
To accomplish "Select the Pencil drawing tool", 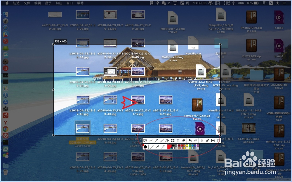I will click(x=162, y=140).
